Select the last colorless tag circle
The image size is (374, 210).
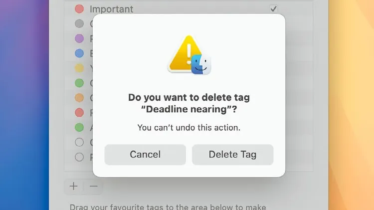pyautogui.click(x=79, y=157)
